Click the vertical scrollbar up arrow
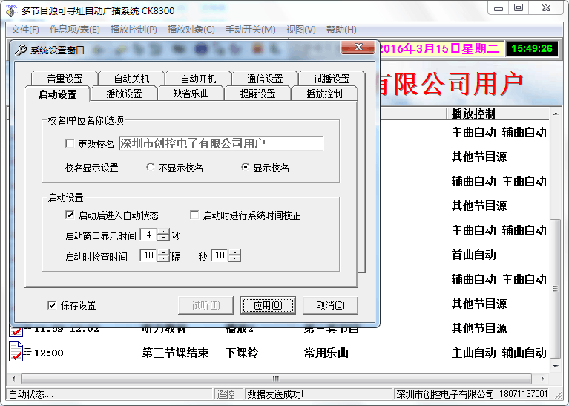 tap(556, 114)
